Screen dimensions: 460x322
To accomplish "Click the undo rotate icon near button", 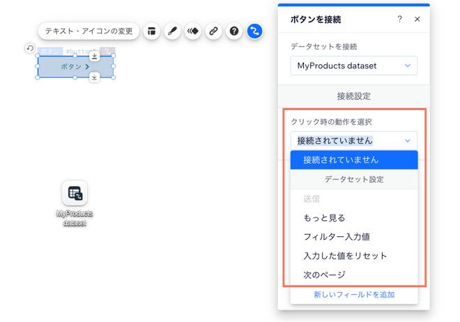I will [30, 48].
